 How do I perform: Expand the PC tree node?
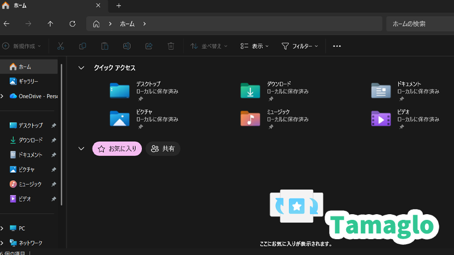(2, 228)
